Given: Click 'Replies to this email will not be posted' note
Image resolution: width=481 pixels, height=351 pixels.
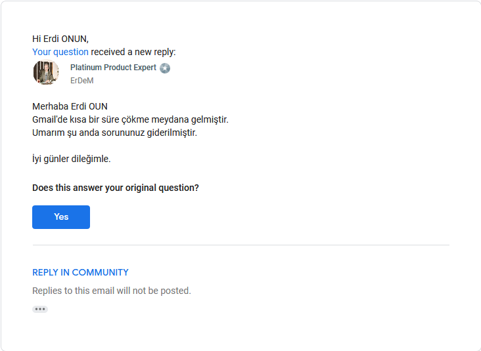Looking at the screenshot, I should tap(112, 291).
